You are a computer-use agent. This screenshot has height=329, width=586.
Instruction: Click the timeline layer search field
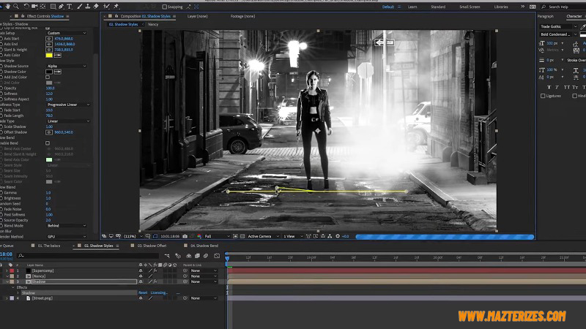point(88,255)
